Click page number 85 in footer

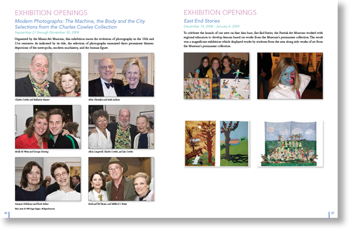[333, 213]
